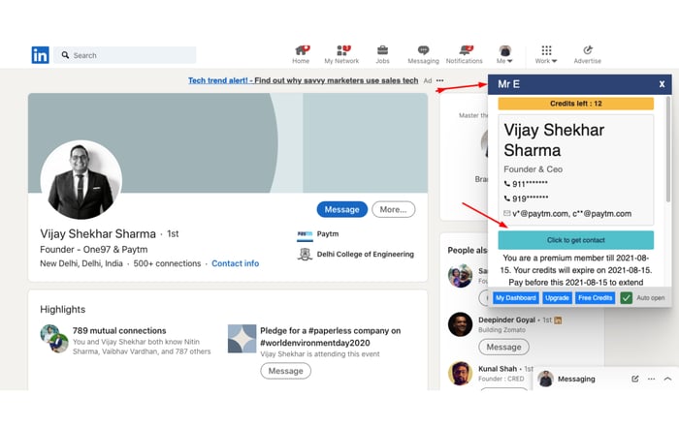Open the More… button on profile
The height and width of the screenshot is (426, 679).
pyautogui.click(x=393, y=209)
